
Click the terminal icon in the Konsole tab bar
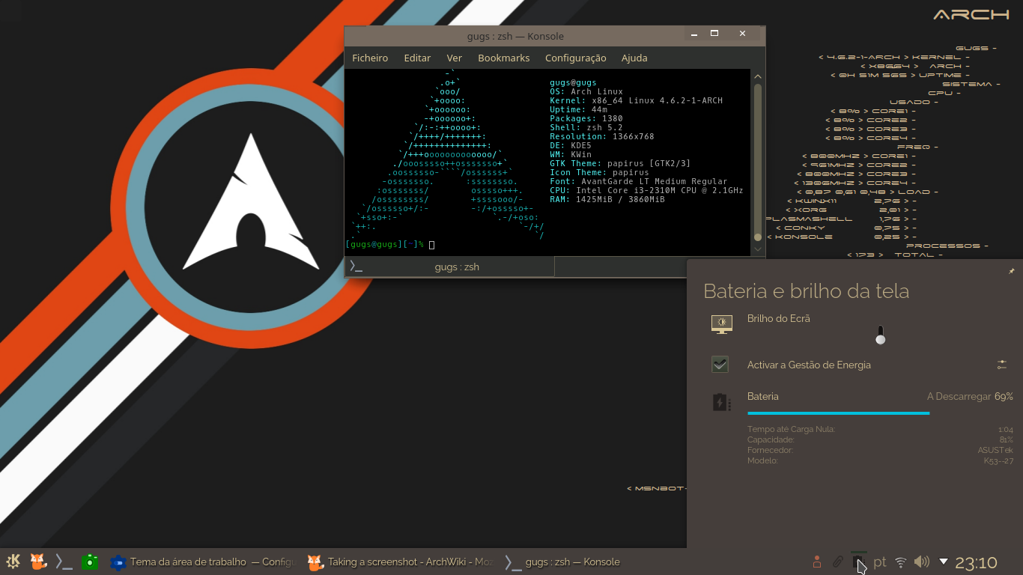(356, 267)
